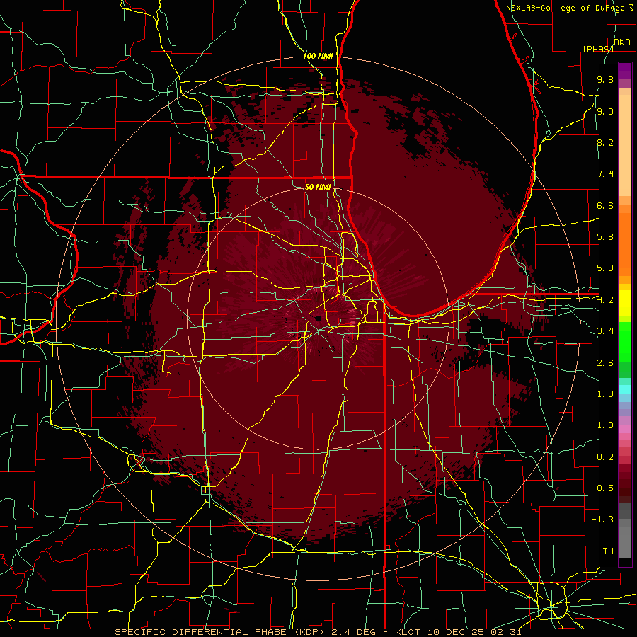Click the TH threshold label
The width and height of the screenshot is (637, 637).
[x=608, y=551]
